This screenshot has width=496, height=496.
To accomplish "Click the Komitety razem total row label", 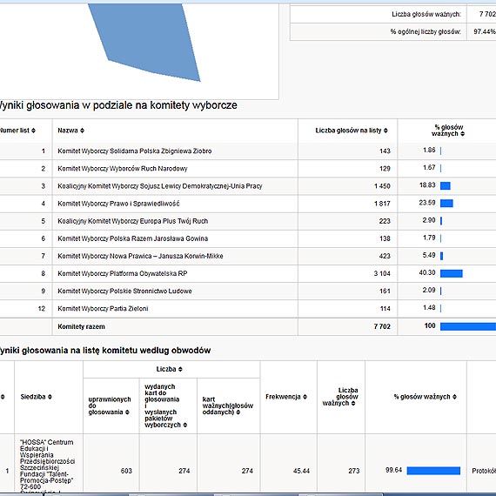I will pos(81,327).
